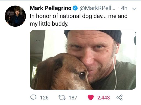Unlike the tweet via red heart icon
This screenshot has height=105, width=141.
91,98
